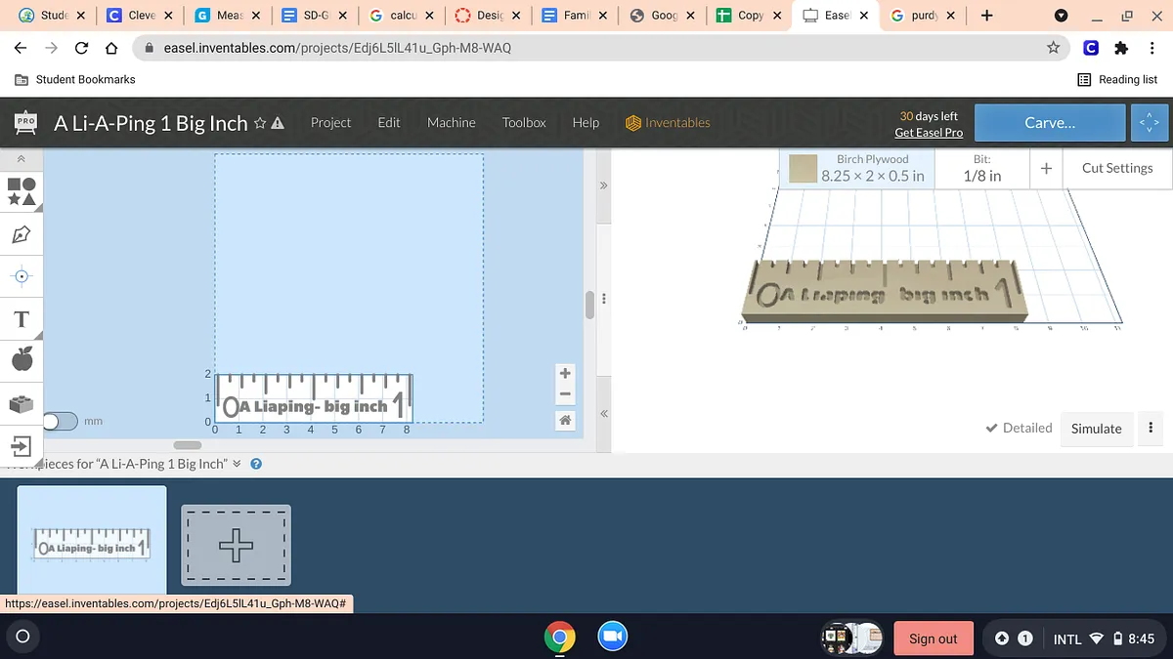Click the Carve... button
This screenshot has width=1173, height=659.
(x=1049, y=123)
